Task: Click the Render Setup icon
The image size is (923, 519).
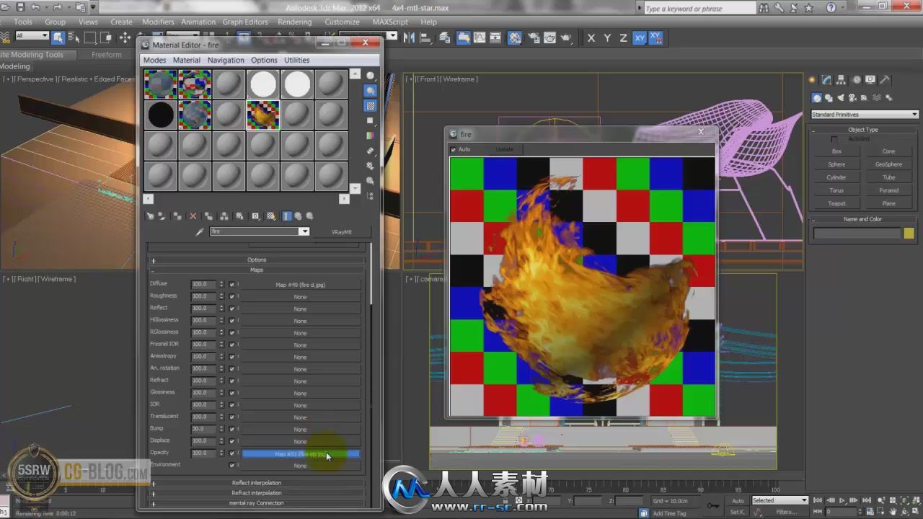Action: (533, 37)
